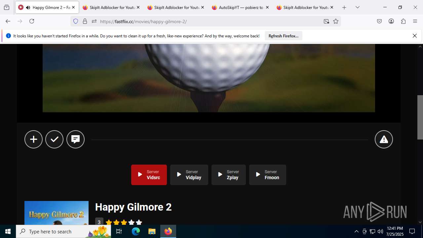Image resolution: width=423 pixels, height=238 pixels.
Task: Click the page vertical scrollbar thumb
Action: pyautogui.click(x=420, y=117)
